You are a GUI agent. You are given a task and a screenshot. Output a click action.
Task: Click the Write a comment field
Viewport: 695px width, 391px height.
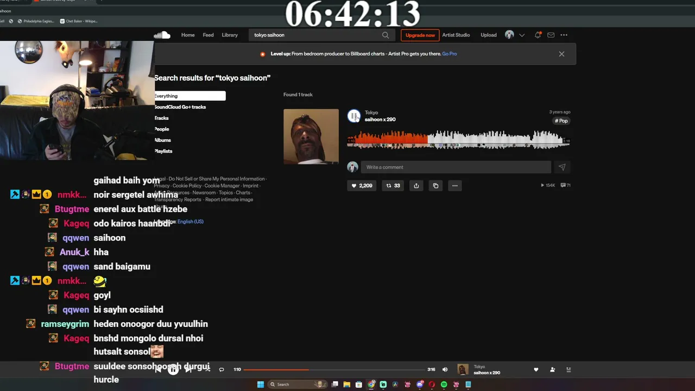coord(456,167)
